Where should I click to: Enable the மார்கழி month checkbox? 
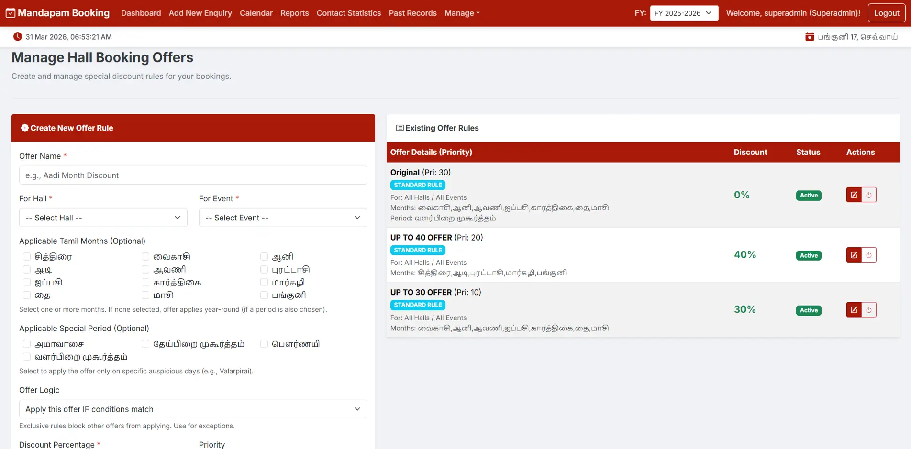point(264,283)
